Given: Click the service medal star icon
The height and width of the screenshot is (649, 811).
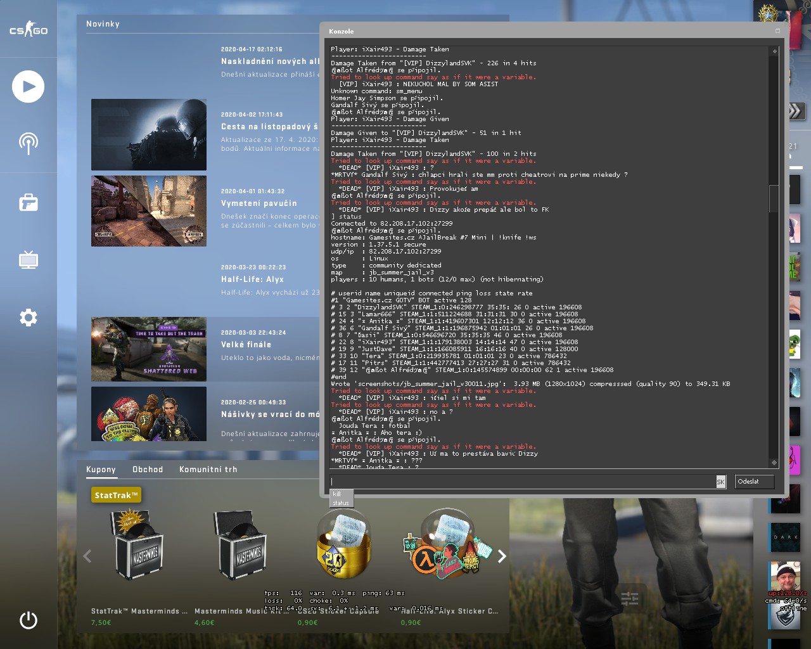Looking at the screenshot, I should (x=768, y=13).
